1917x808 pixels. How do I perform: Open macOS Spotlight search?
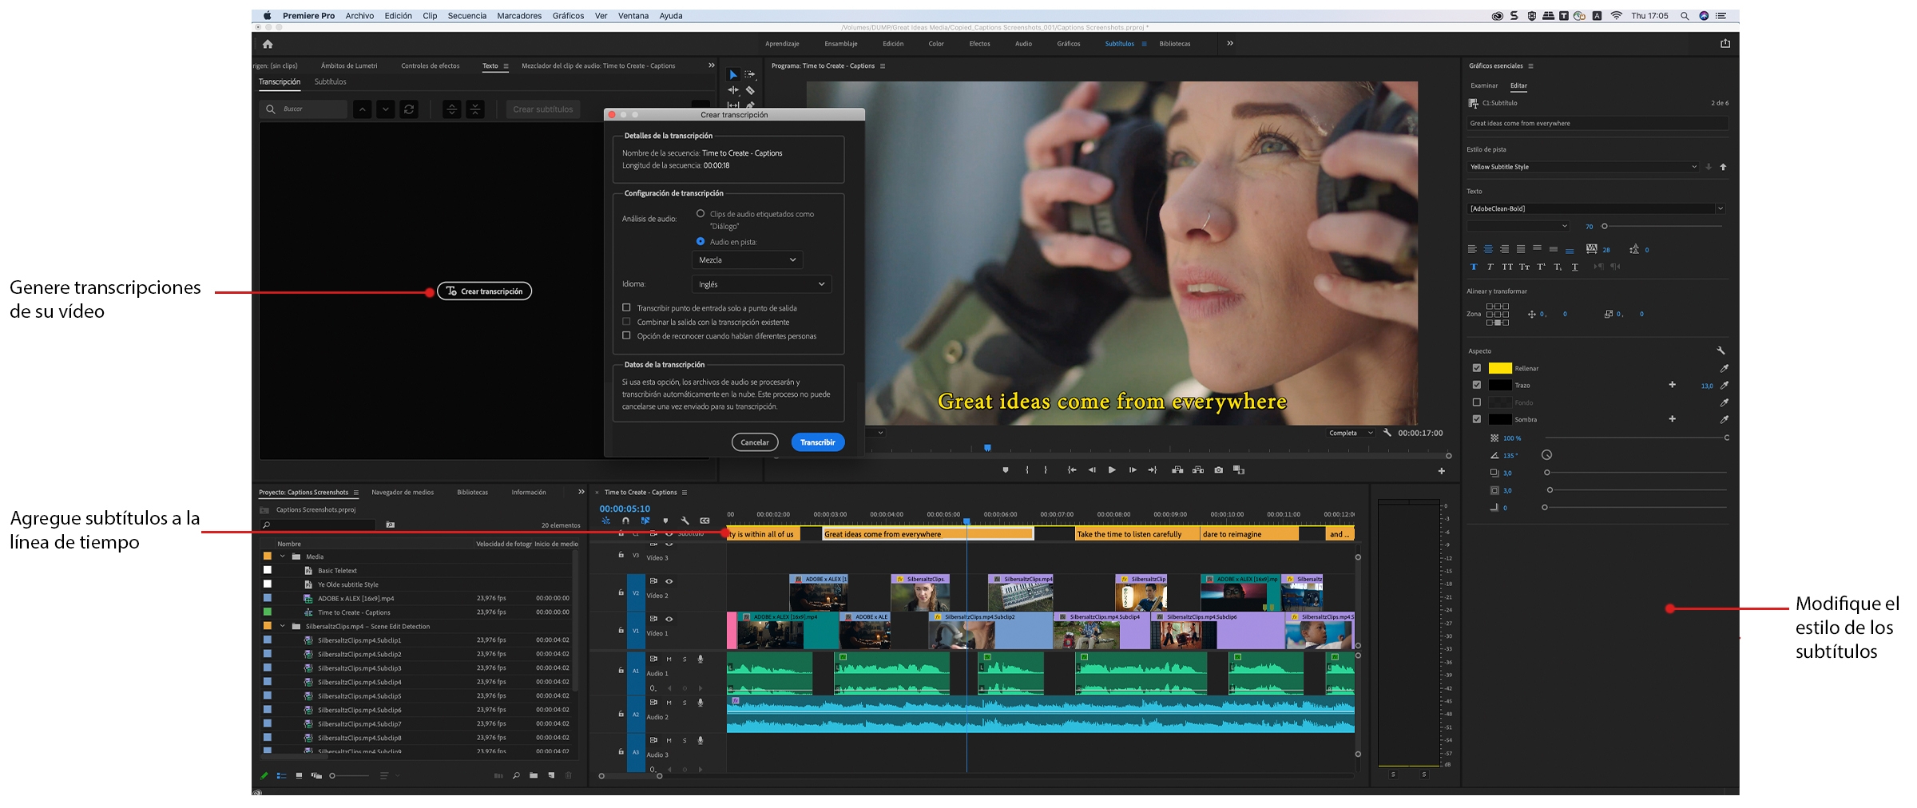1685,16
